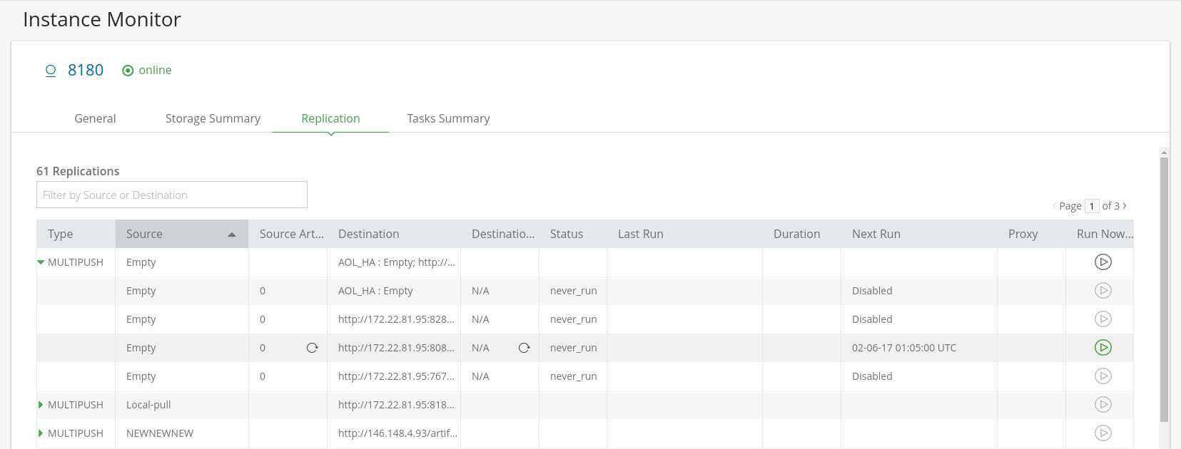Click the green Run Now play icon
This screenshot has height=449, width=1181.
[1103, 348]
